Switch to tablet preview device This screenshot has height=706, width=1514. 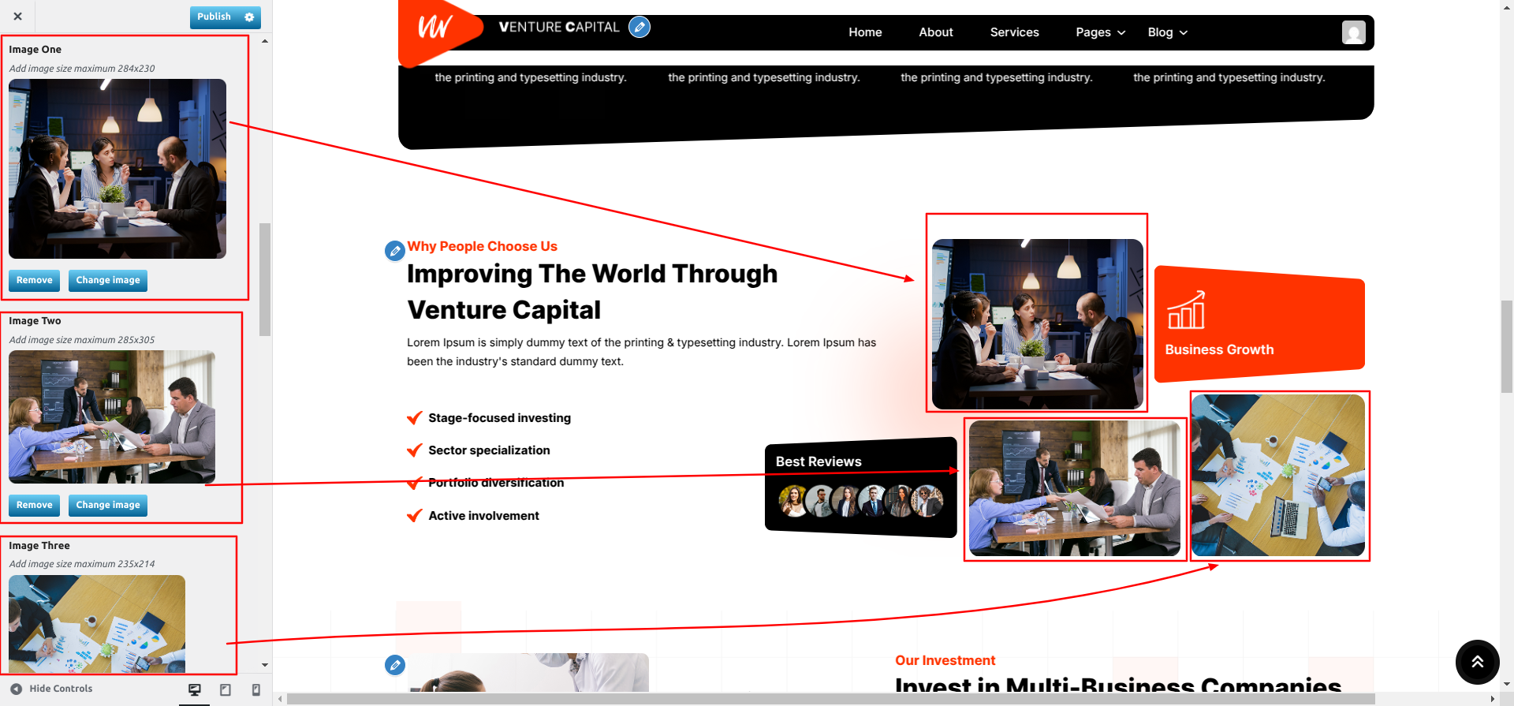click(226, 690)
